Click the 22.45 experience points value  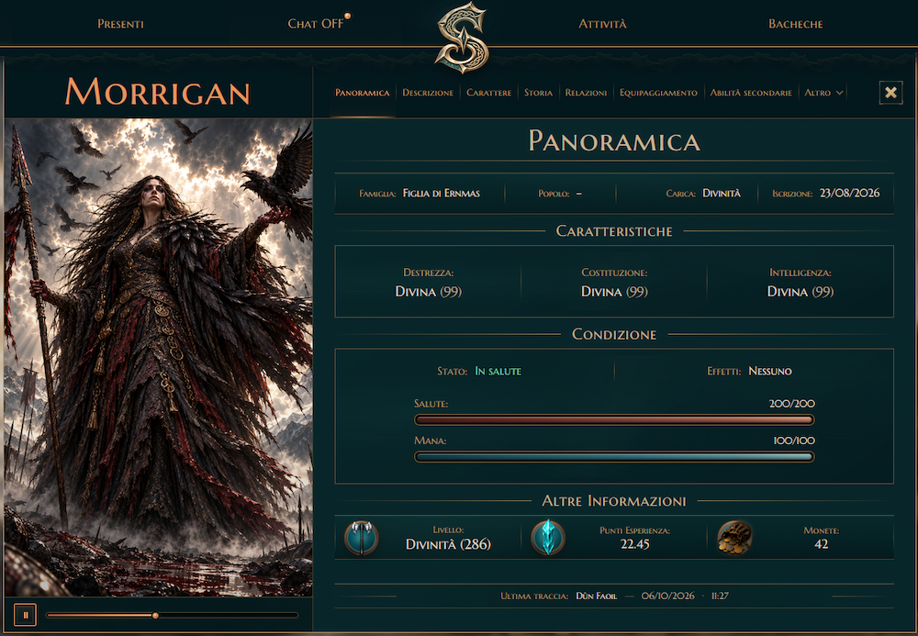(x=635, y=544)
